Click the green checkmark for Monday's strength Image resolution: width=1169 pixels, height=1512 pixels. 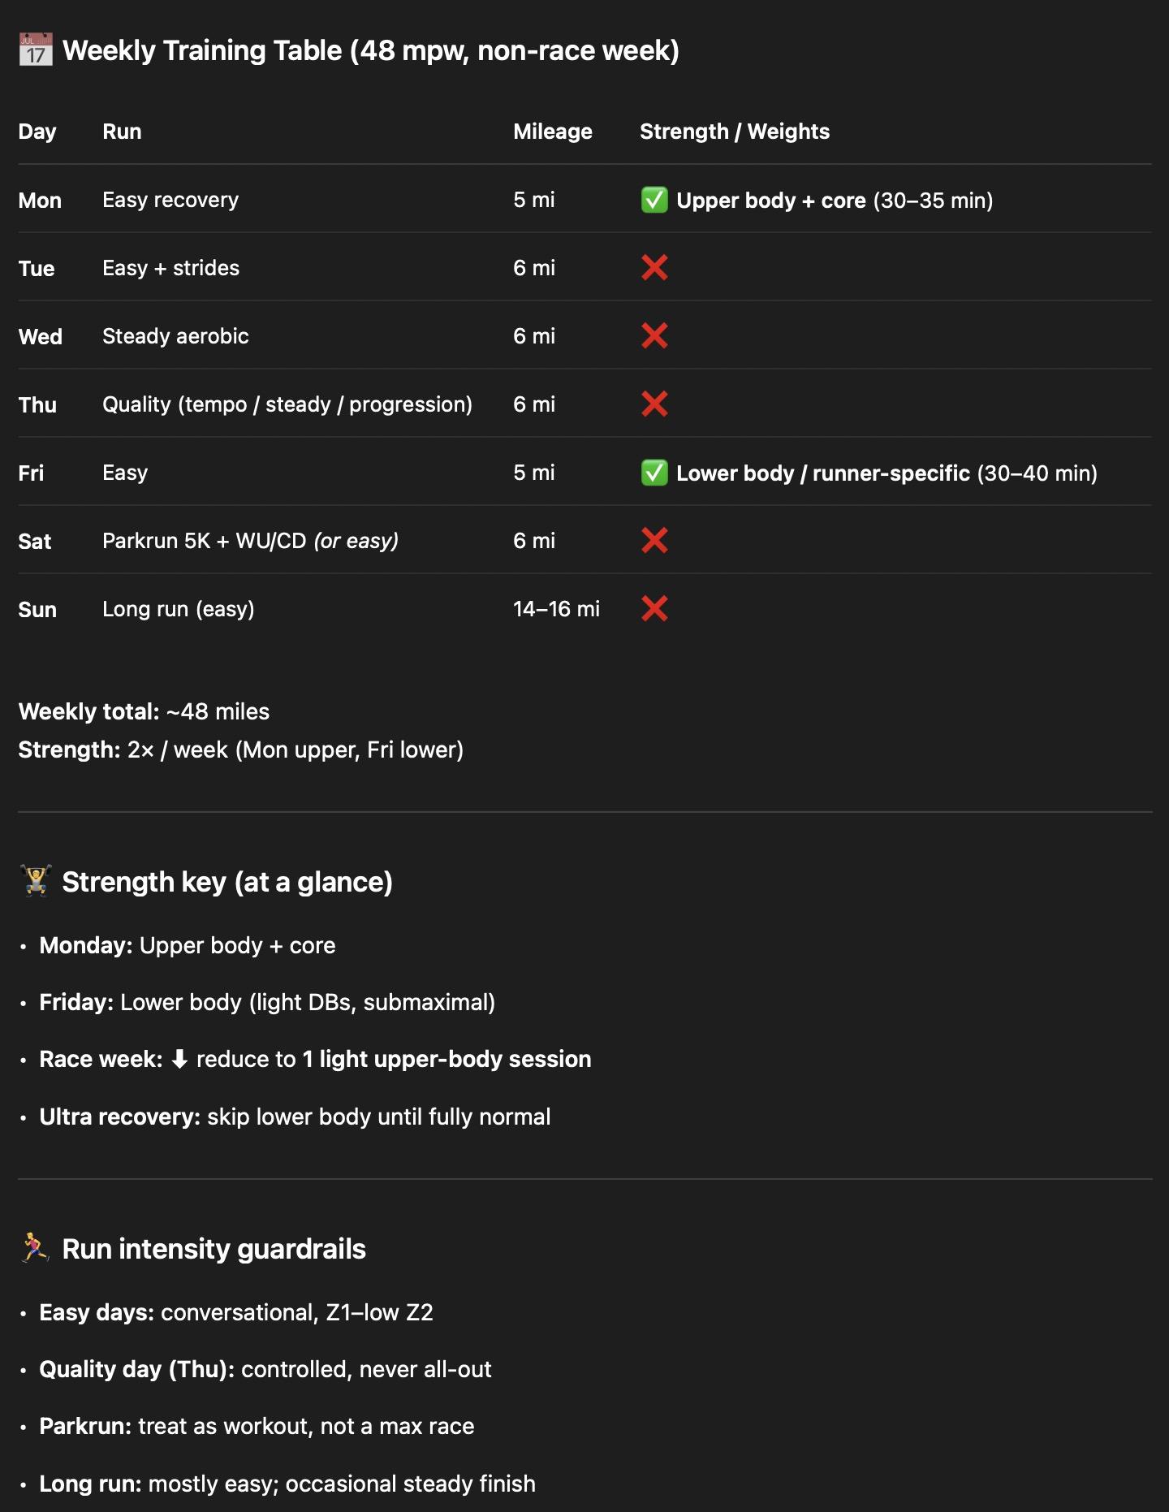tap(654, 200)
